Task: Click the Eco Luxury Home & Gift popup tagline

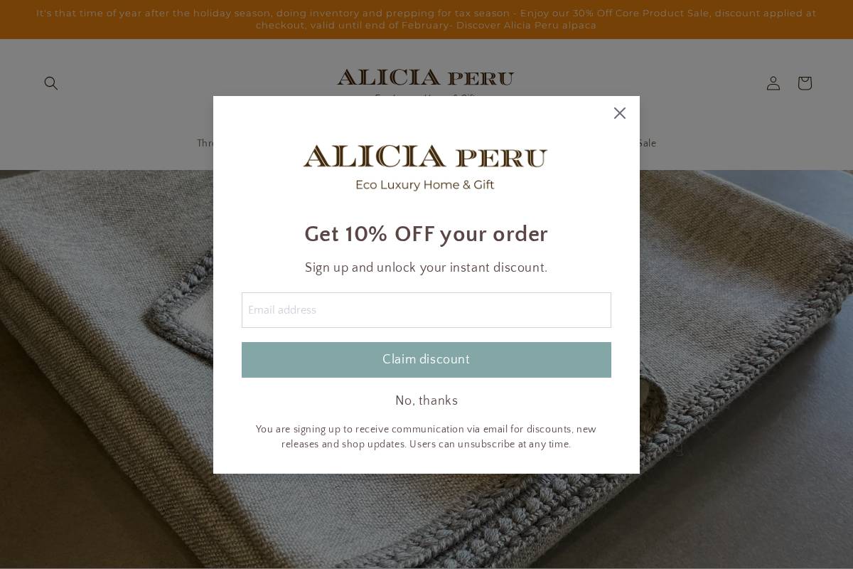Action: (425, 185)
